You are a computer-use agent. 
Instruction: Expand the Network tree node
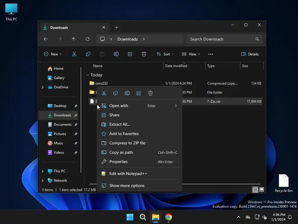[42, 181]
